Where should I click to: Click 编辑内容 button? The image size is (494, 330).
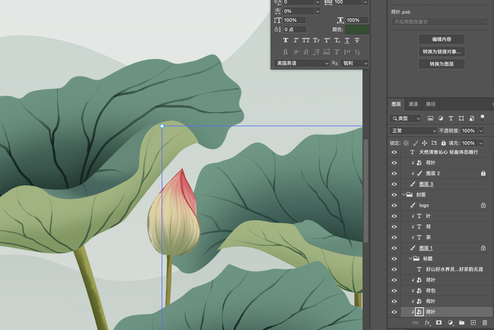click(442, 39)
